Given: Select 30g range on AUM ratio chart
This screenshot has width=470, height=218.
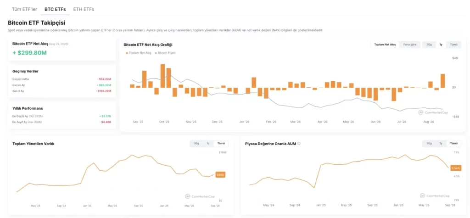Looking at the screenshot, I should [429, 143].
